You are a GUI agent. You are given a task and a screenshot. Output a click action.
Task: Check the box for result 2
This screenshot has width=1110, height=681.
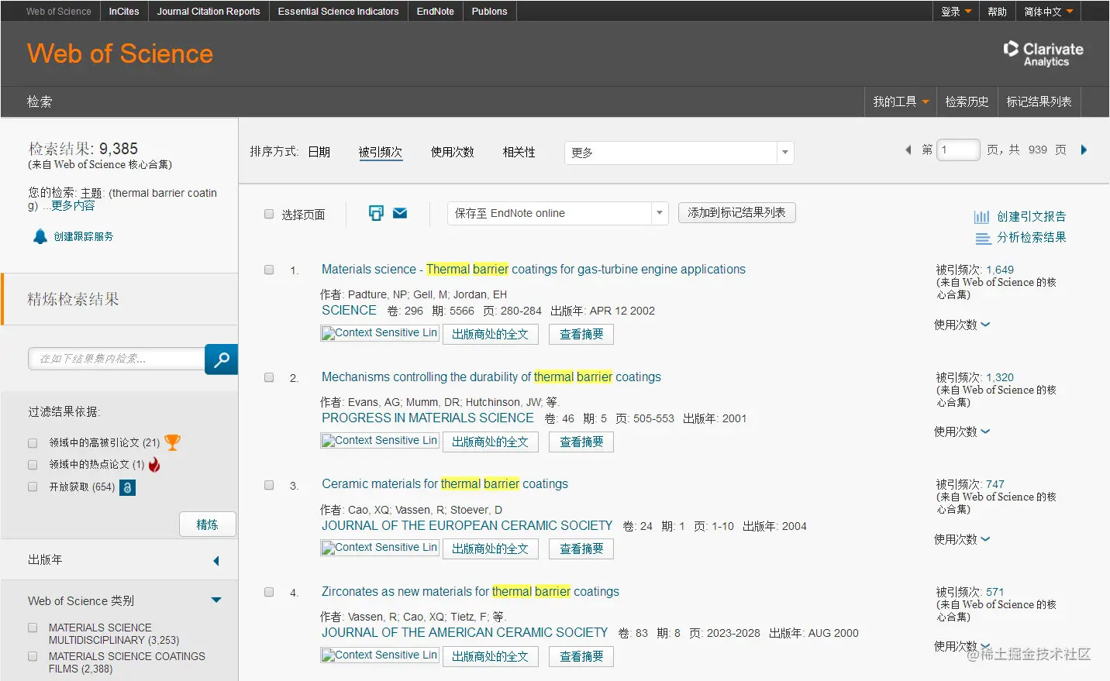tap(269, 377)
